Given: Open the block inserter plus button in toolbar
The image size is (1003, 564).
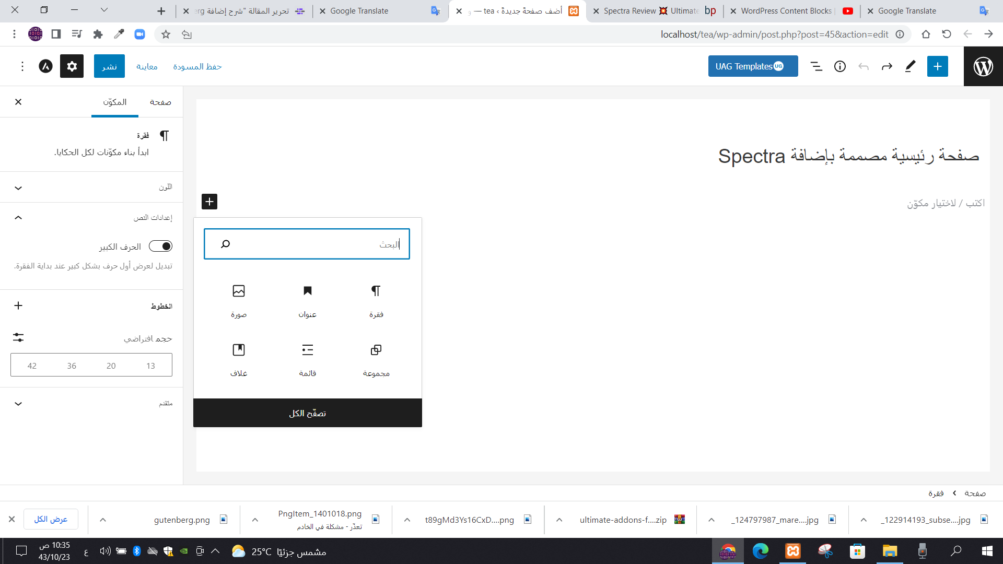Looking at the screenshot, I should coord(938,66).
